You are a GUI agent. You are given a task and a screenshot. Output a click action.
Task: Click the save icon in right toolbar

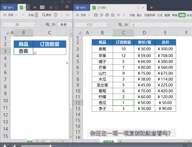96,15
